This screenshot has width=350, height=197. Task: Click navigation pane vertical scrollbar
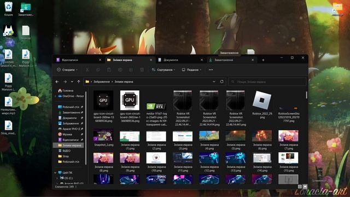(86, 128)
